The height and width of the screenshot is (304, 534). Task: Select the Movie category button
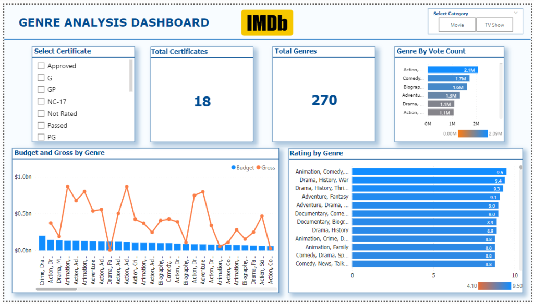[457, 25]
